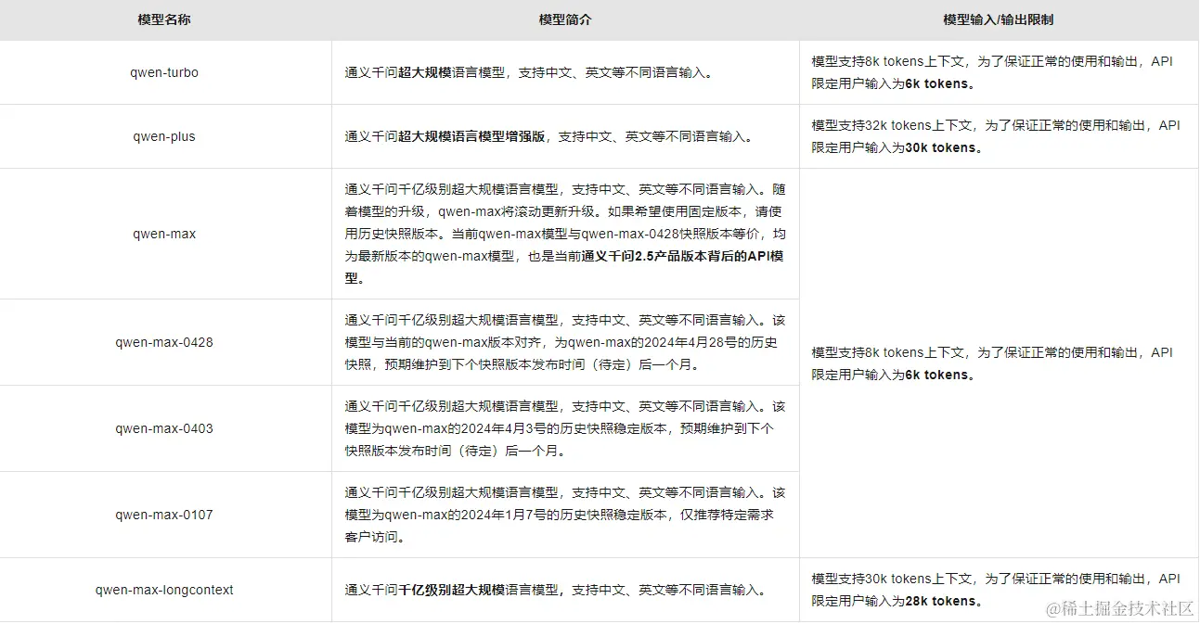The width and height of the screenshot is (1200, 624).
Task: Click the qwen-max-0403 model name
Action: [163, 427]
